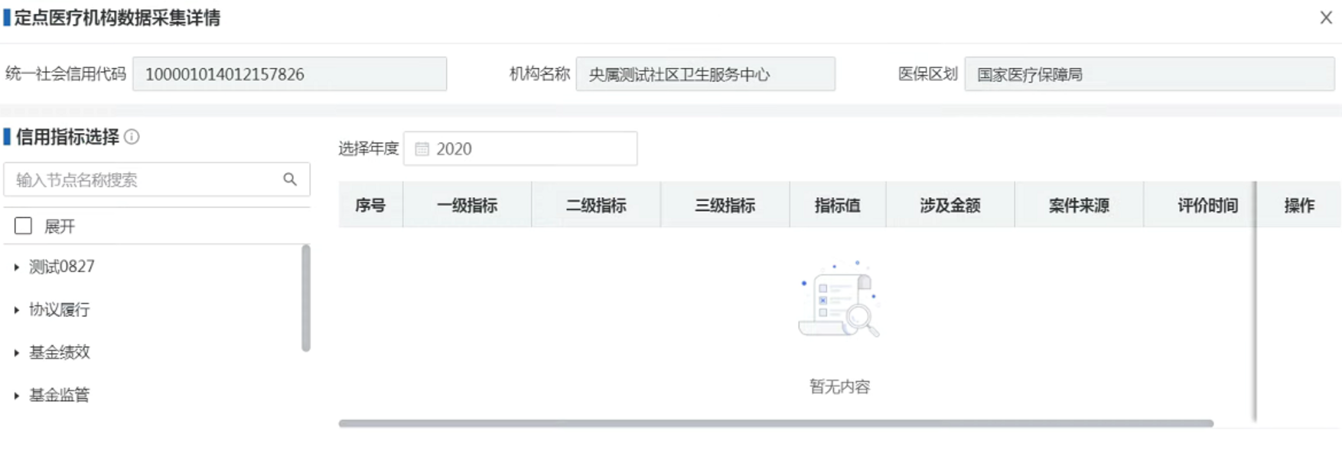This screenshot has height=453, width=1342.
Task: Select the 基金绩效 tree item
Action: pos(60,352)
